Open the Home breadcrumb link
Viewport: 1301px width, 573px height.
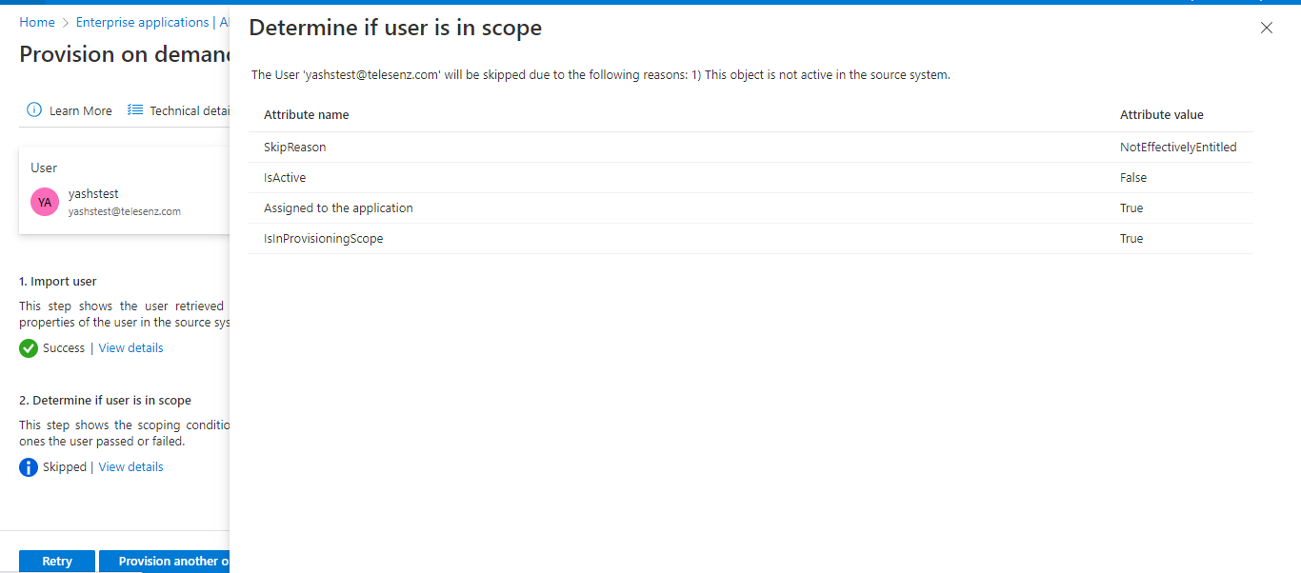click(37, 21)
